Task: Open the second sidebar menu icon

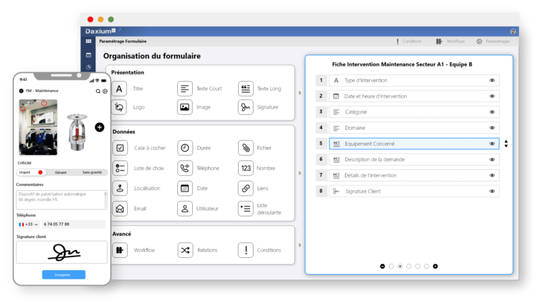Action: [x=89, y=55]
